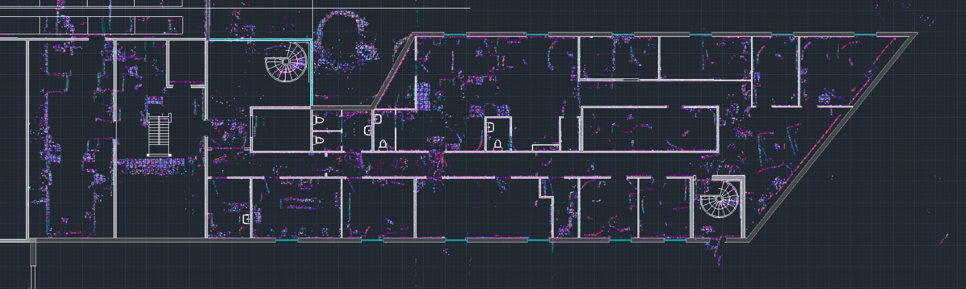Select the cyan vertical line beside upper spiral staircase
Screen dimensions: 966x289
pyautogui.click(x=312, y=72)
